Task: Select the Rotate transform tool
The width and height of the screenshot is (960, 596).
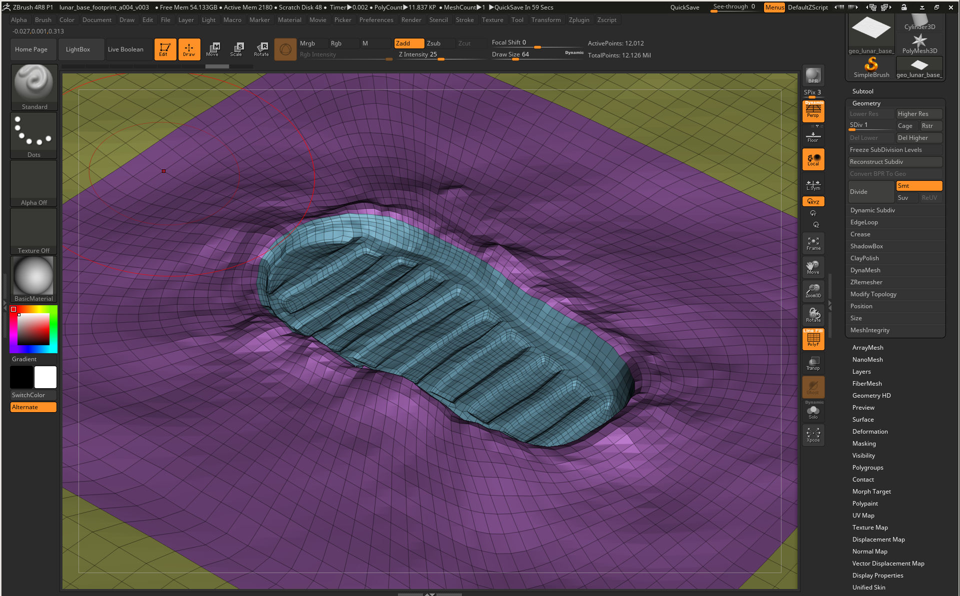Action: [x=261, y=49]
